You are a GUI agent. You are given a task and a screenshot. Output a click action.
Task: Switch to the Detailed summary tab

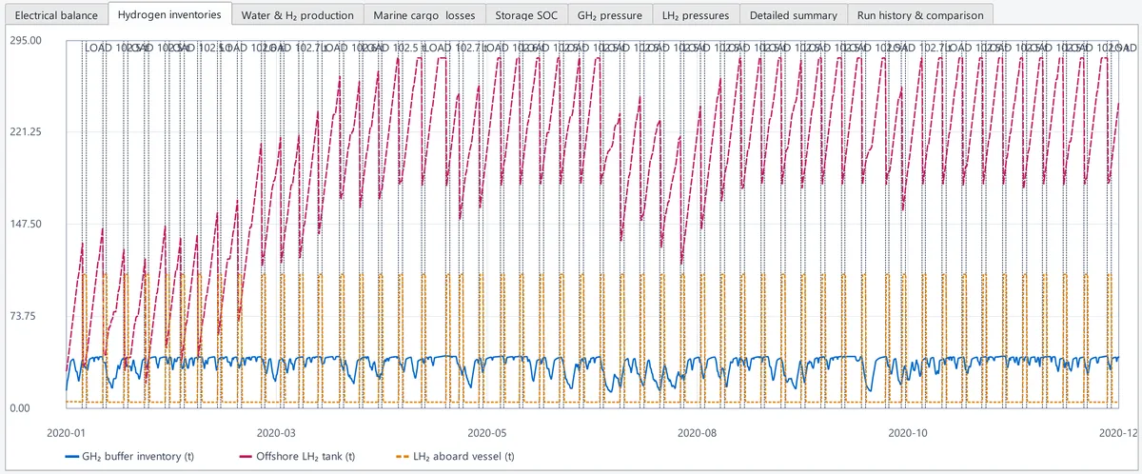point(794,15)
